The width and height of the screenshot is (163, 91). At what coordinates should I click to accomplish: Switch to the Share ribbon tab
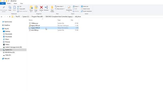(x=15, y=4)
